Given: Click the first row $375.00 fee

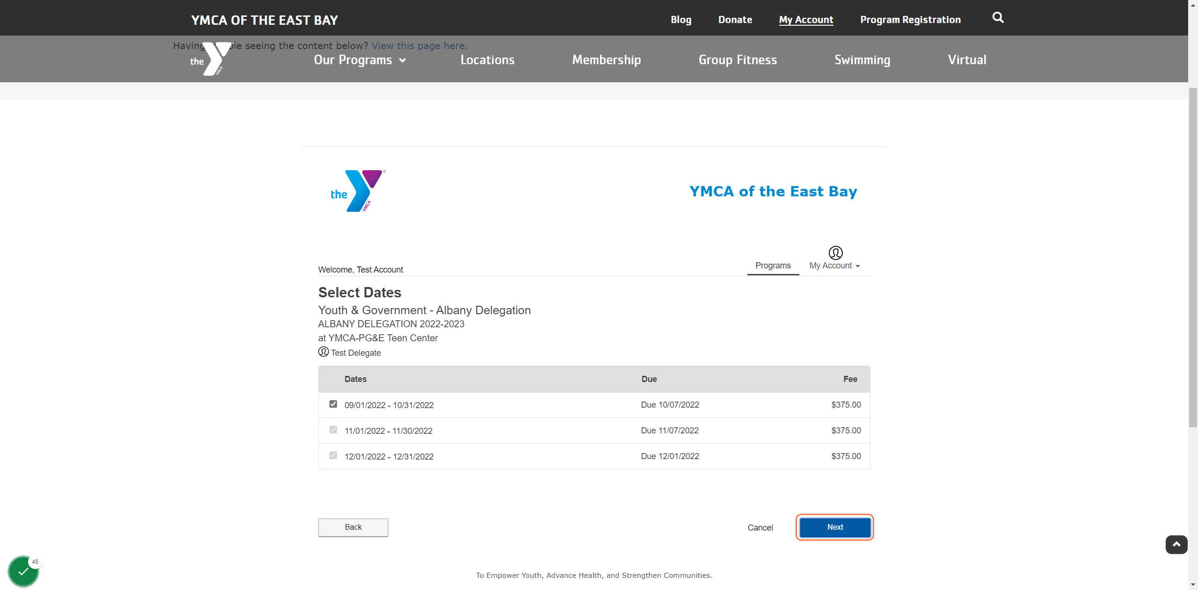Looking at the screenshot, I should pyautogui.click(x=846, y=405).
